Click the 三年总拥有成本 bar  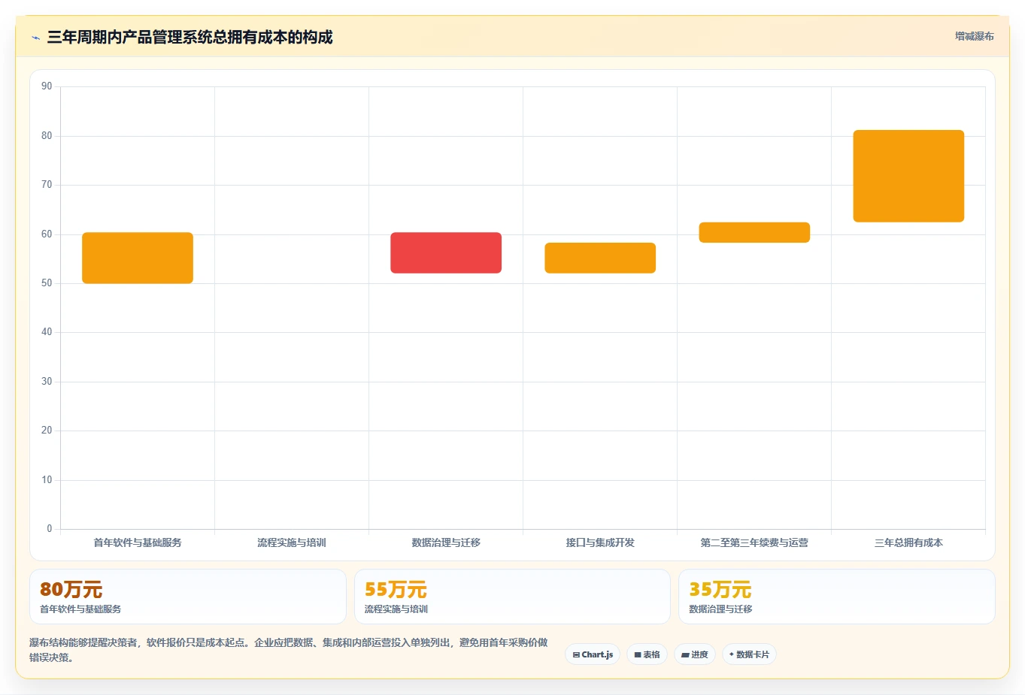(908, 176)
